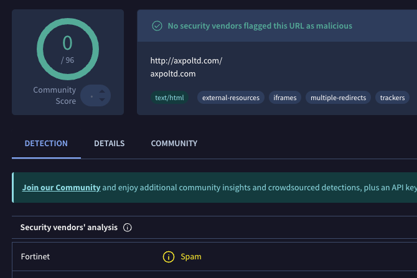Image resolution: width=417 pixels, height=278 pixels.
Task: Click the http://axpoltd.com/ URL text
Action: [186, 61]
